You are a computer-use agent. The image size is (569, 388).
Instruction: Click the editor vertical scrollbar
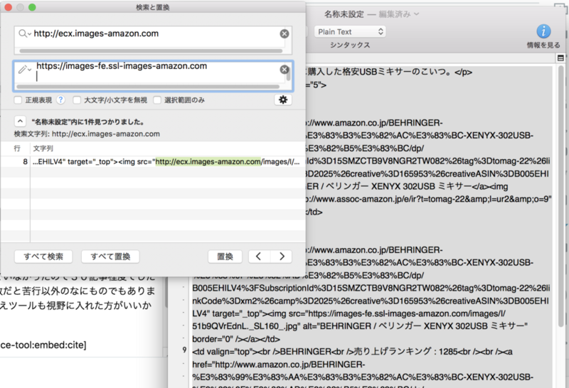pos(561,196)
